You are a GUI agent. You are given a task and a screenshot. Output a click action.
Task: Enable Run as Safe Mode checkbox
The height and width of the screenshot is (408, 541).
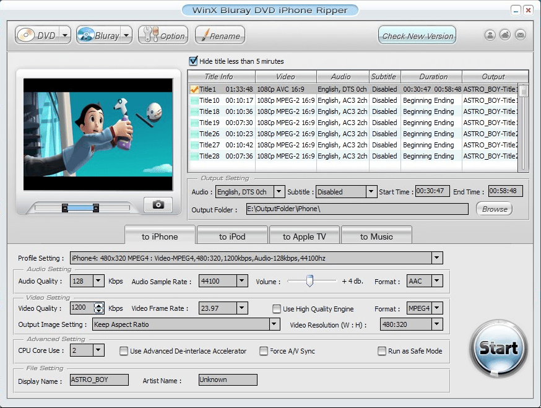[382, 351]
